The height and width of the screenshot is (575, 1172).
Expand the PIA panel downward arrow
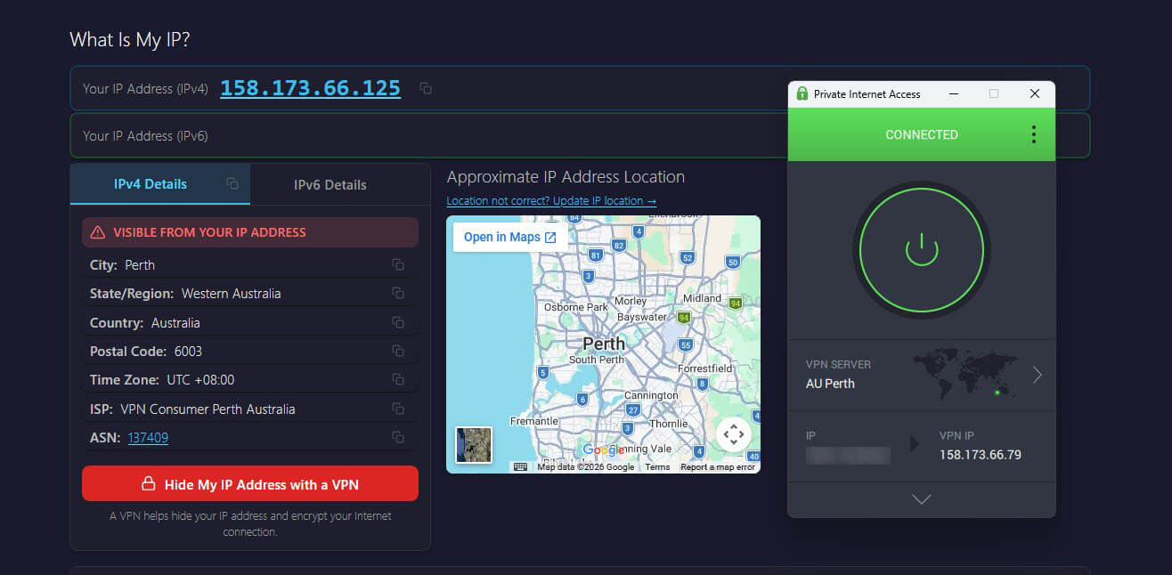pyautogui.click(x=922, y=499)
